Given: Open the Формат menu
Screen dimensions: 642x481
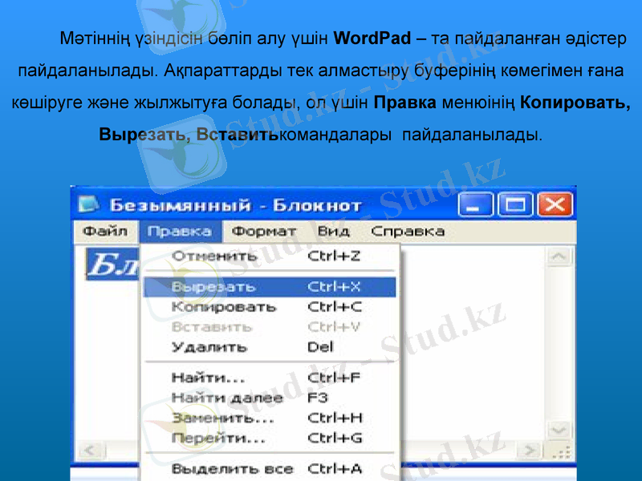Looking at the screenshot, I should coord(263,232).
